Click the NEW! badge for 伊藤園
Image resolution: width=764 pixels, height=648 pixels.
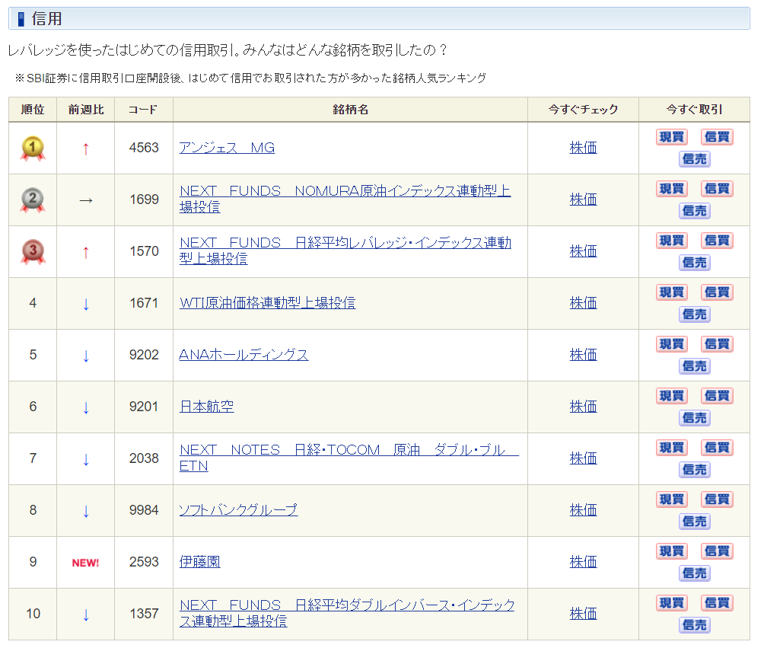click(85, 563)
